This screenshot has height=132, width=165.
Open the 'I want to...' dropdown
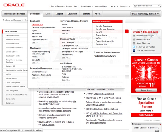pos(125,6)
